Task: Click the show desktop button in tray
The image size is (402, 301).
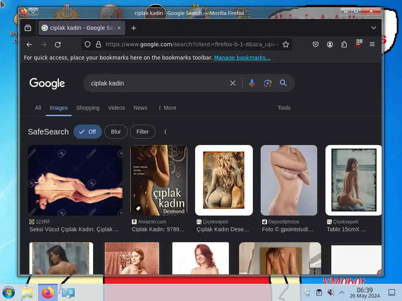Action: [392, 292]
